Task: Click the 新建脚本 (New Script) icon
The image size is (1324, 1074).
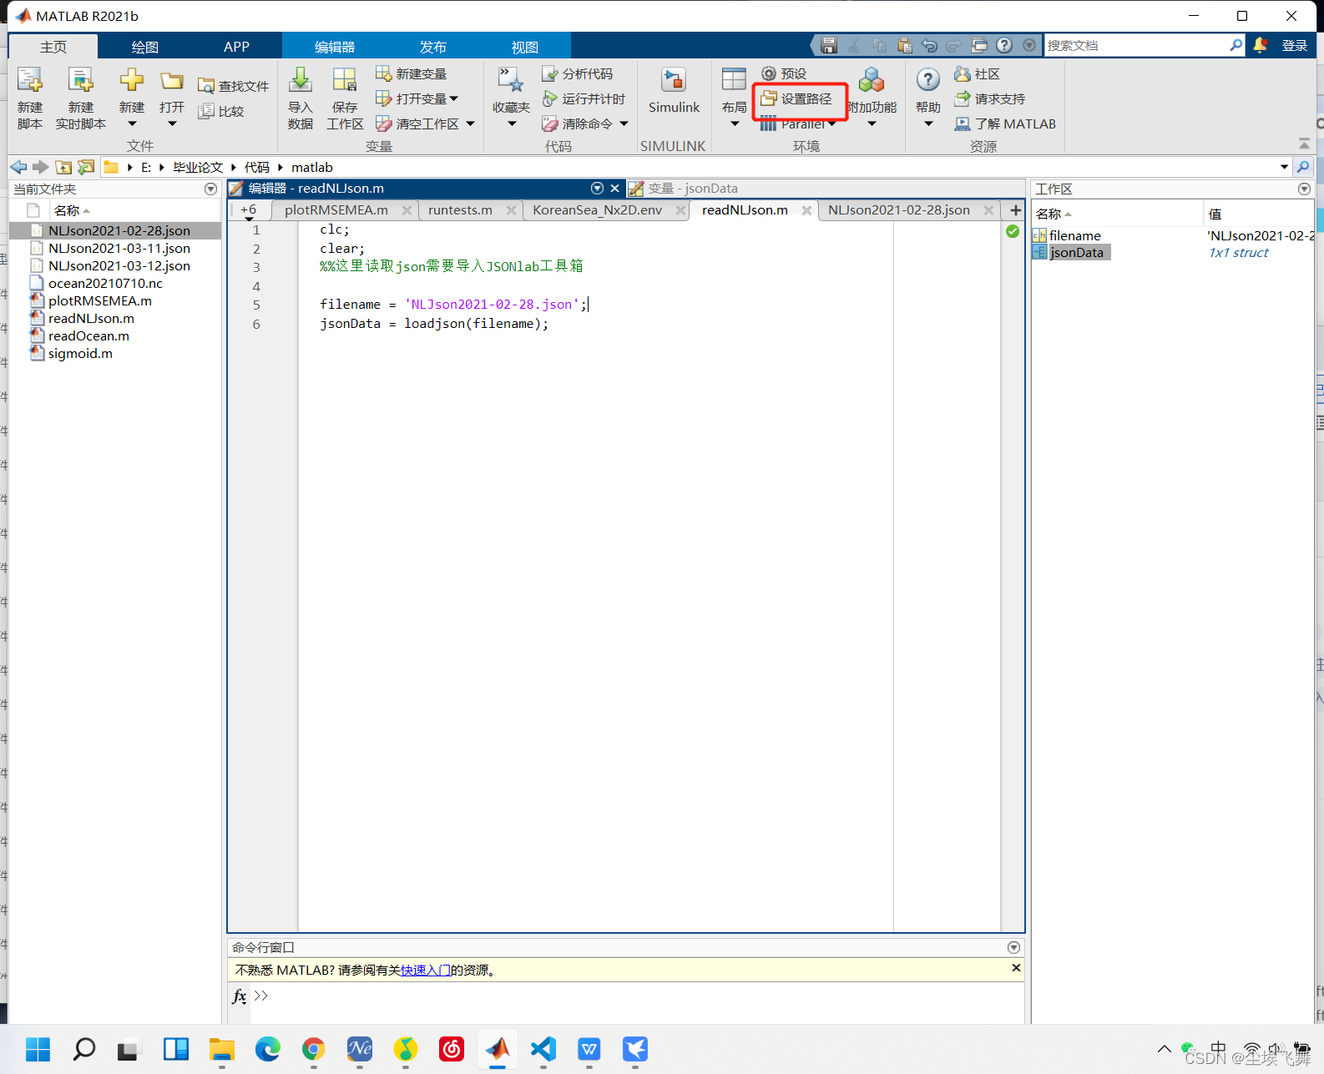Action: (x=29, y=81)
